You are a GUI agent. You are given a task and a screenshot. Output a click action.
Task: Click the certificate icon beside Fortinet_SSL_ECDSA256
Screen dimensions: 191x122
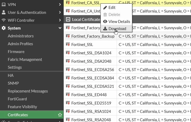tap(68, 69)
